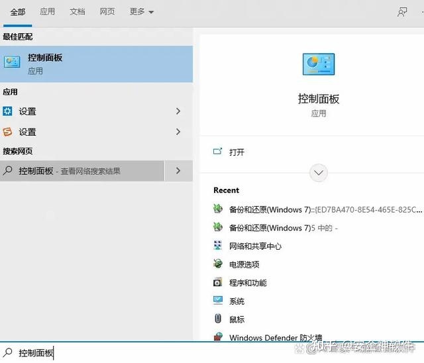Viewport: 424px width, 363px height.
Task: Select the 控制面板 icon in best match
Action: pyautogui.click(x=12, y=62)
